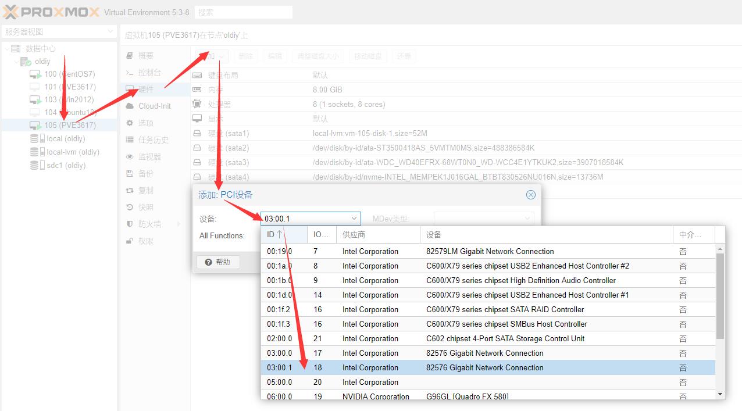Close the add PCI device dialog

click(530, 195)
